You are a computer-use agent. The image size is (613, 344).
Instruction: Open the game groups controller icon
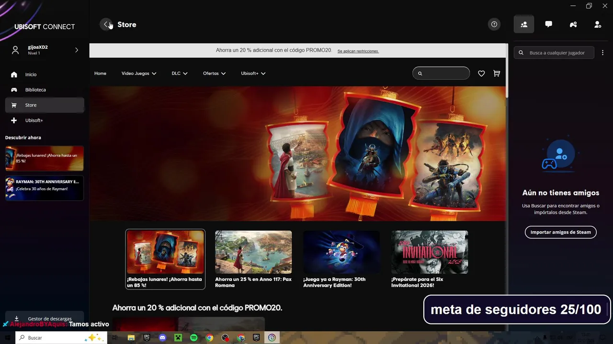click(x=573, y=24)
